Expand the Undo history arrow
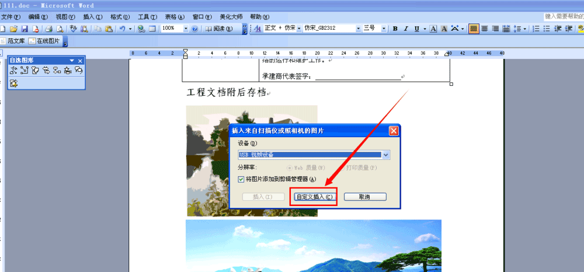This screenshot has height=272, width=584. pyautogui.click(x=130, y=29)
